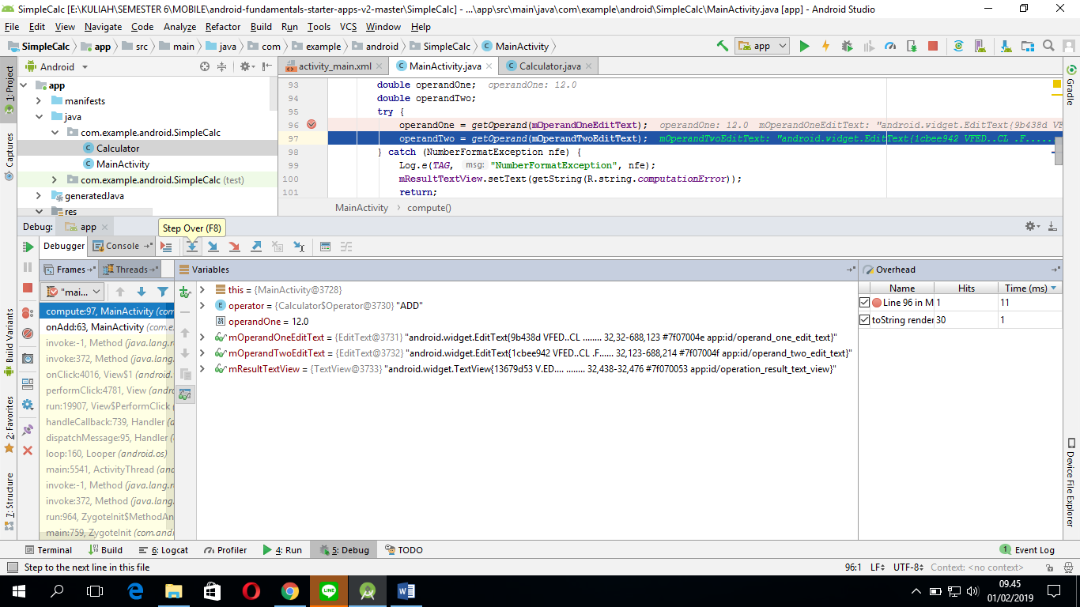
Task: Click the Search Everywhere magnifier icon
Action: pos(1048,46)
